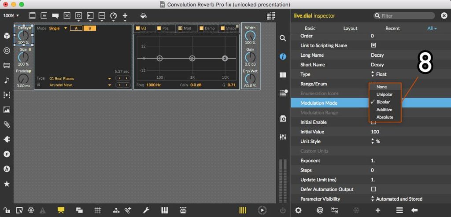
Task: Click the wrench debug icon in bottom toolbar
Action: point(146,210)
